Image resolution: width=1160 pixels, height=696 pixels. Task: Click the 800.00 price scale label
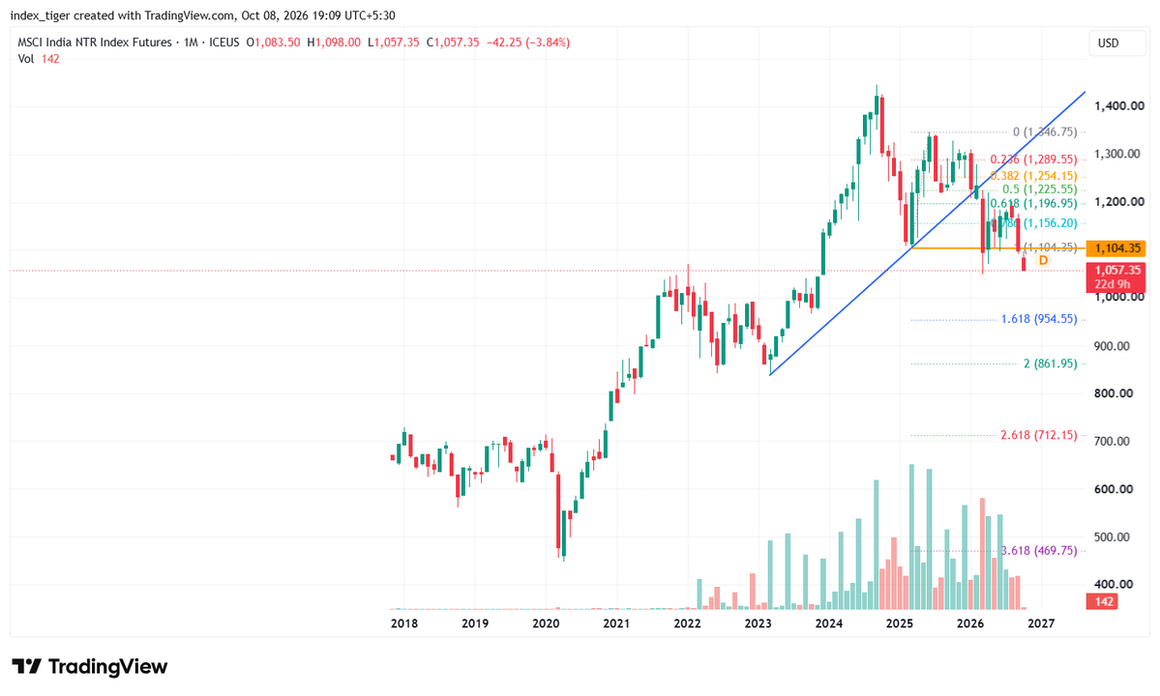coord(1114,393)
